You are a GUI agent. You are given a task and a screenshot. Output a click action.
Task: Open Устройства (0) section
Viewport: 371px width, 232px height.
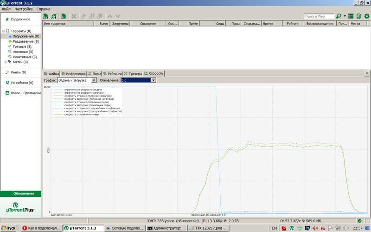(x=22, y=83)
